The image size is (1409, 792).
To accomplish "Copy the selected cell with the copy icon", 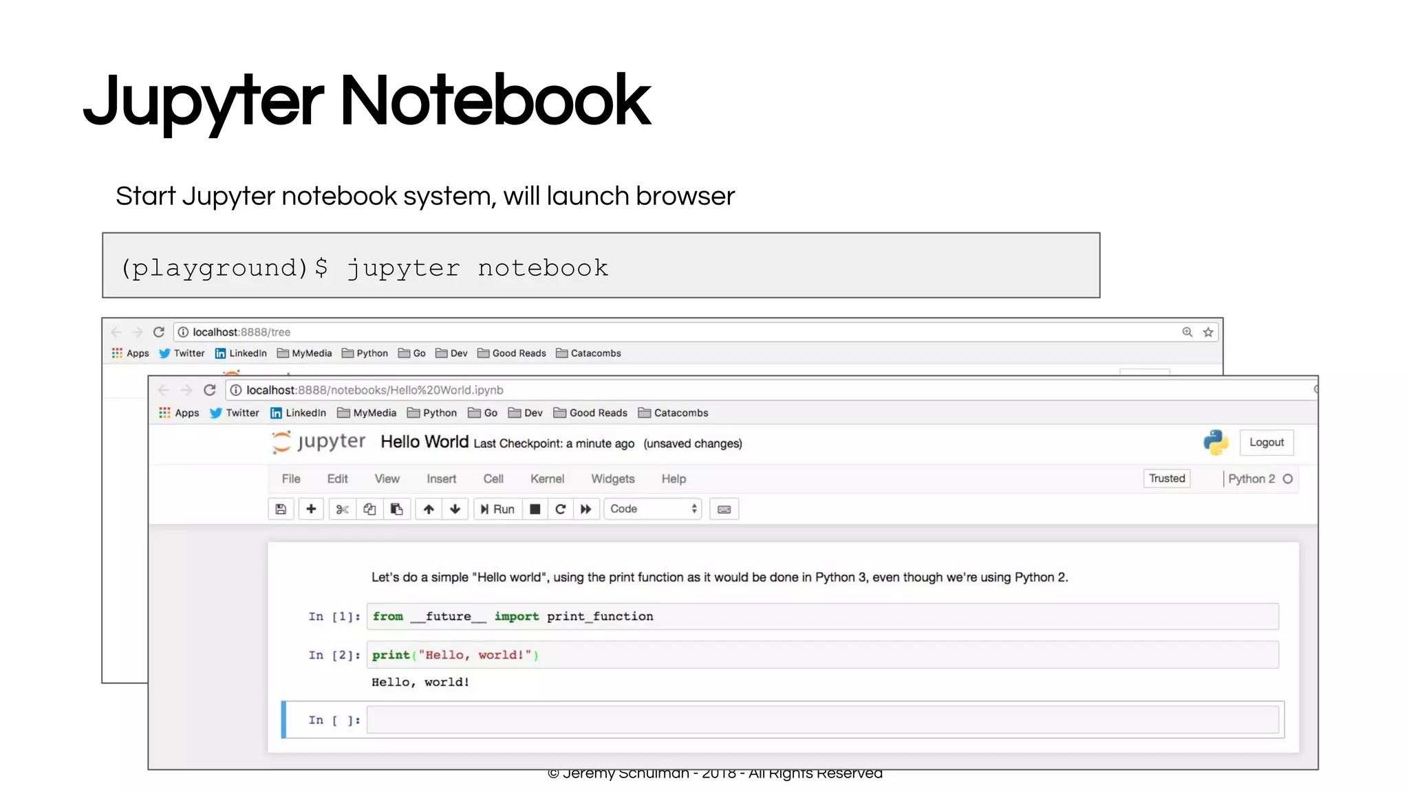I will (x=369, y=509).
